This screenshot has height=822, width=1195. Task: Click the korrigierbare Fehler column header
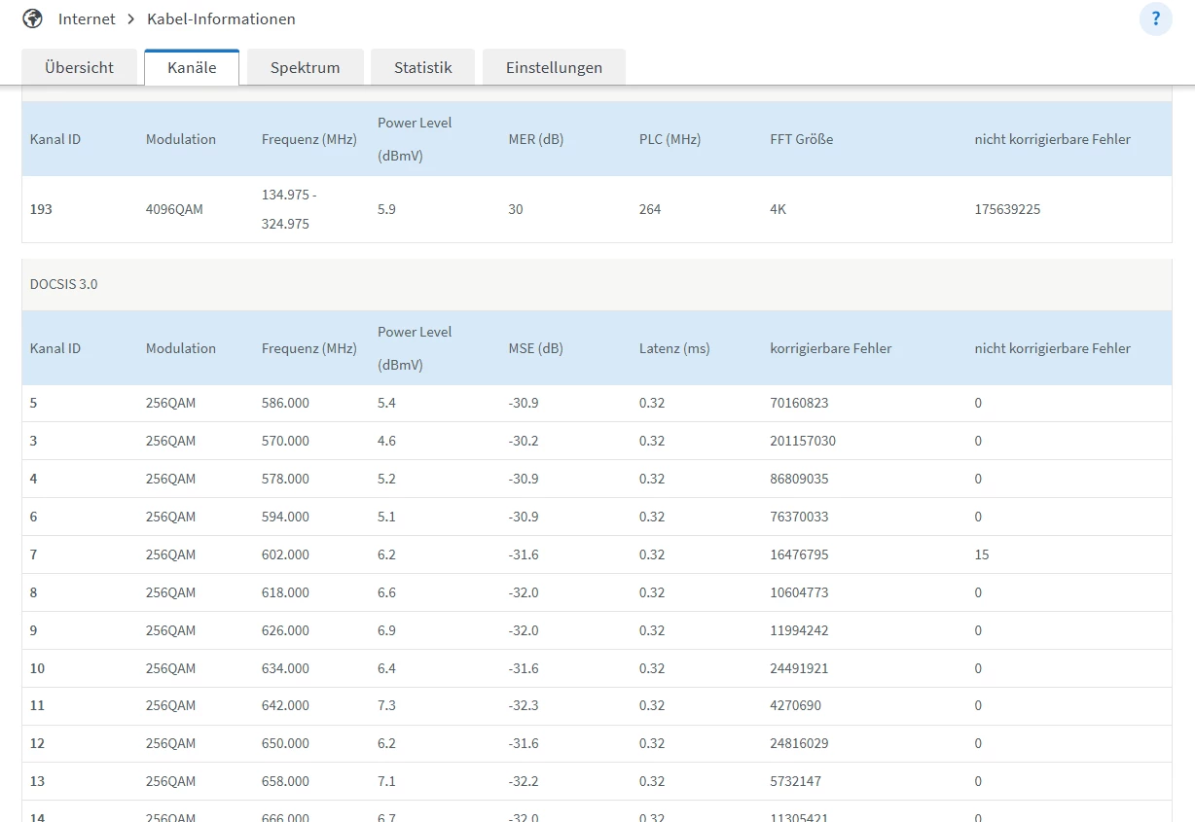click(x=830, y=348)
